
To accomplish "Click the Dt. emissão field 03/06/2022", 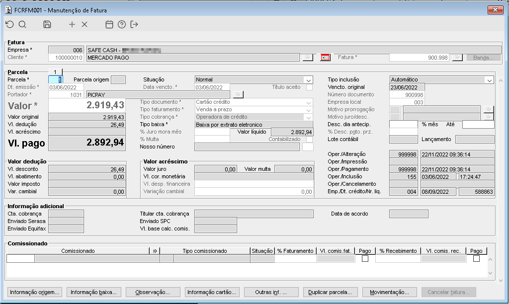I will [x=66, y=87].
